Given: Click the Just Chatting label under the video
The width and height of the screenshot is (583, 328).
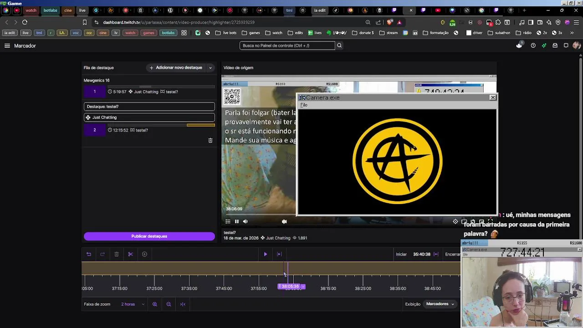Looking at the screenshot, I should (x=278, y=238).
